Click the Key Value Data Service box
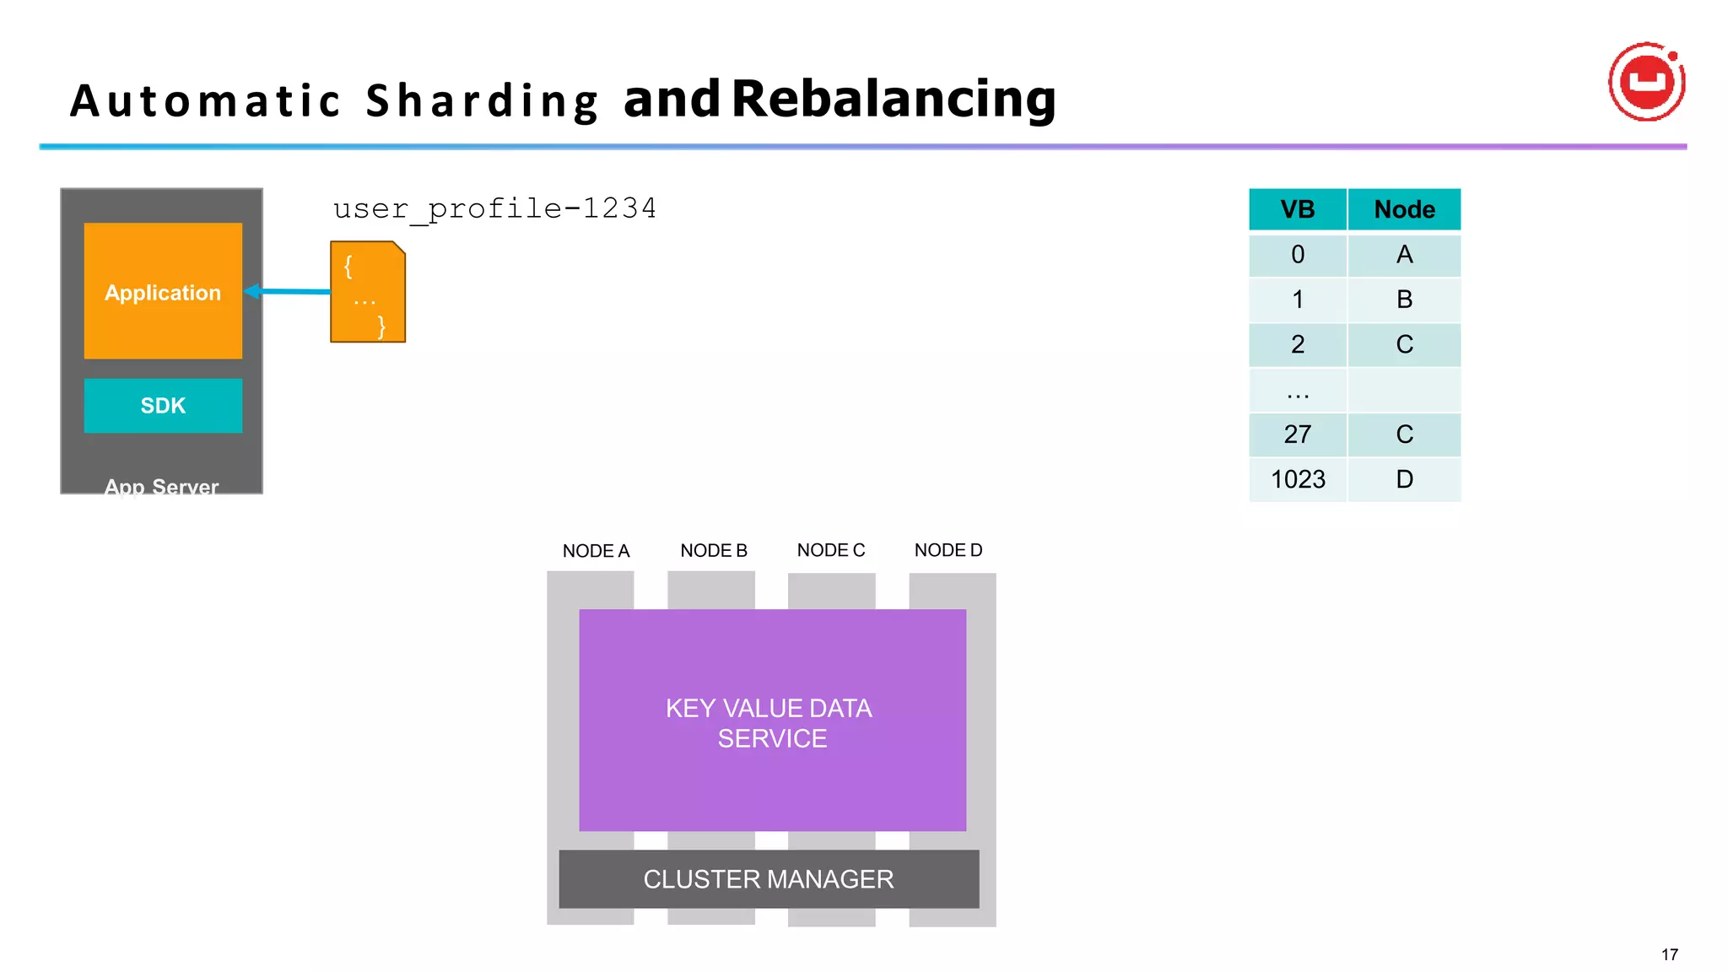 (x=772, y=721)
